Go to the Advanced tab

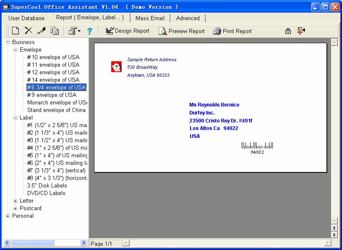click(188, 18)
